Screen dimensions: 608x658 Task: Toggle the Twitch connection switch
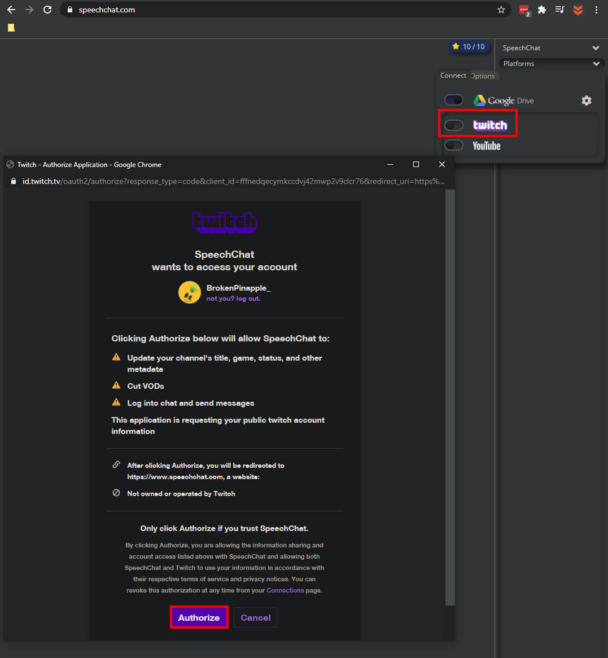[453, 125]
